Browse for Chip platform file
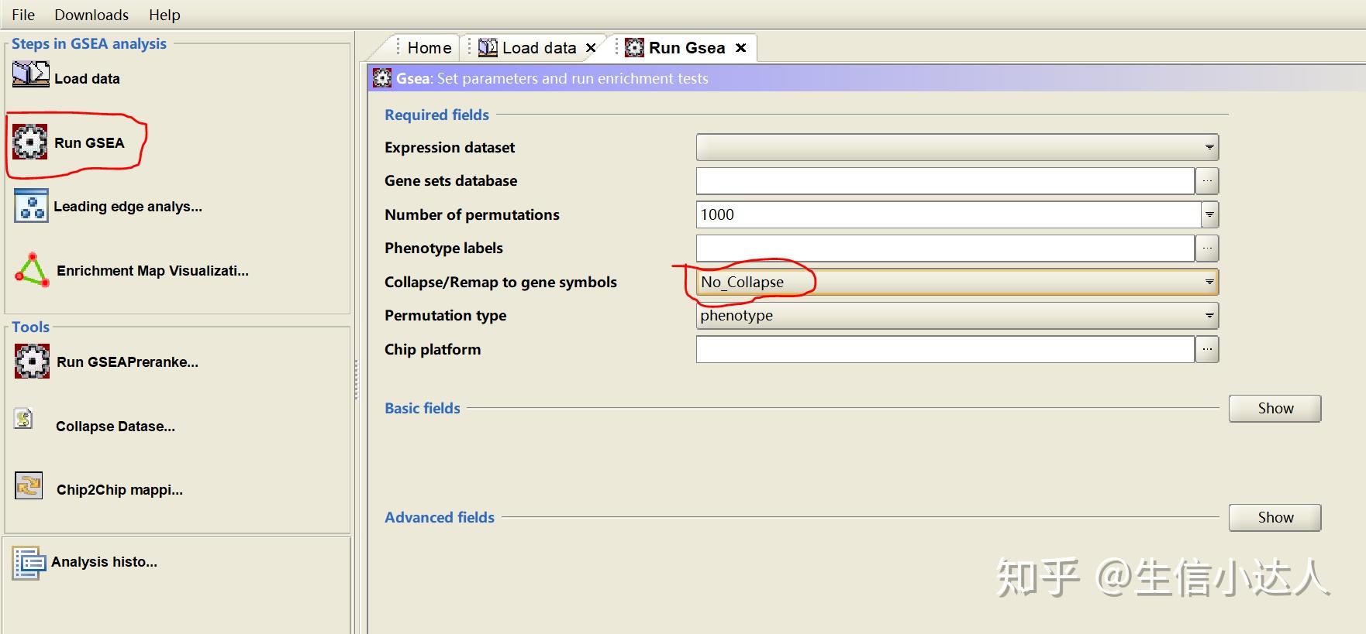The image size is (1366, 634). (1207, 349)
